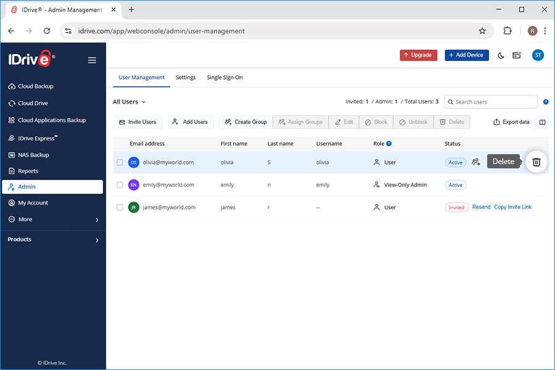
Task: Click the Add Device button
Action: tap(467, 55)
